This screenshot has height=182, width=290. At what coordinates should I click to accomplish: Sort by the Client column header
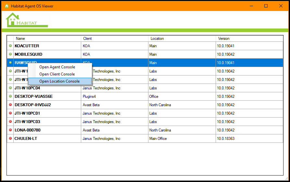[x=87, y=39]
